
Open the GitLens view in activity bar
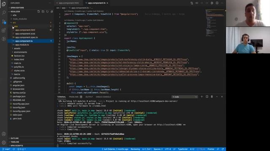[4, 39]
